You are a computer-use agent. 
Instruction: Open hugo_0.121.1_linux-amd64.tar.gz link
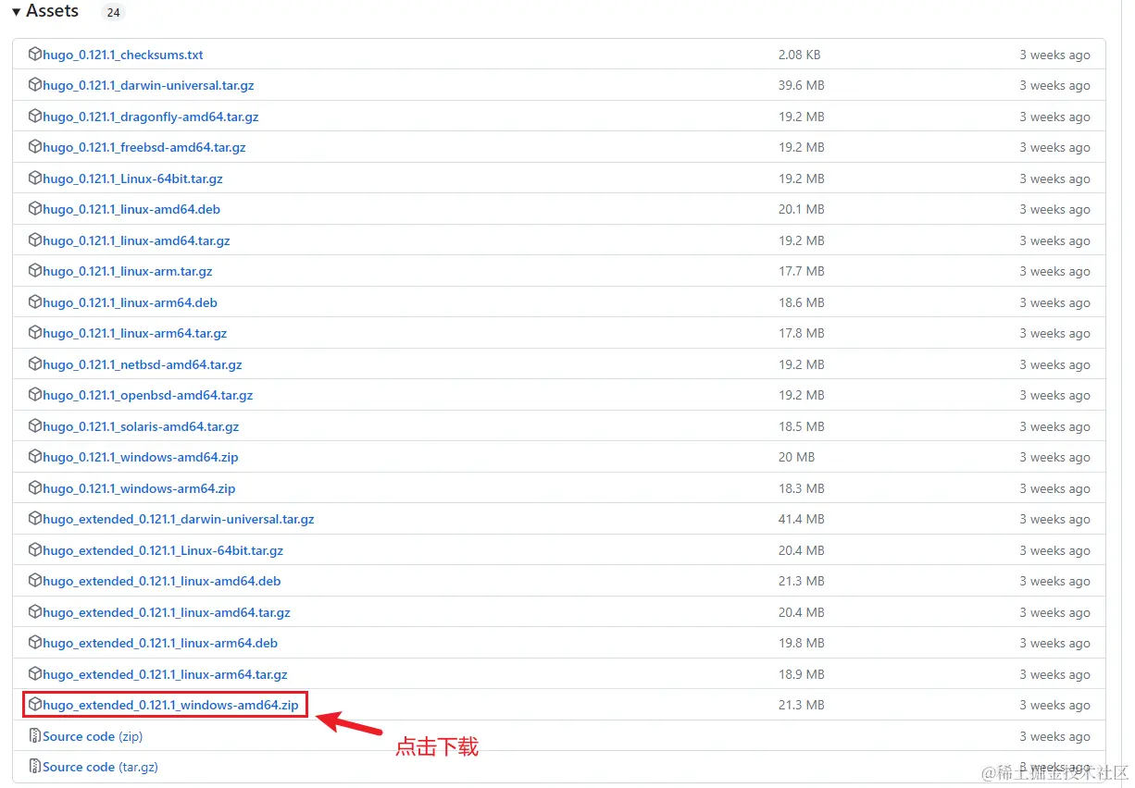pyautogui.click(x=136, y=240)
